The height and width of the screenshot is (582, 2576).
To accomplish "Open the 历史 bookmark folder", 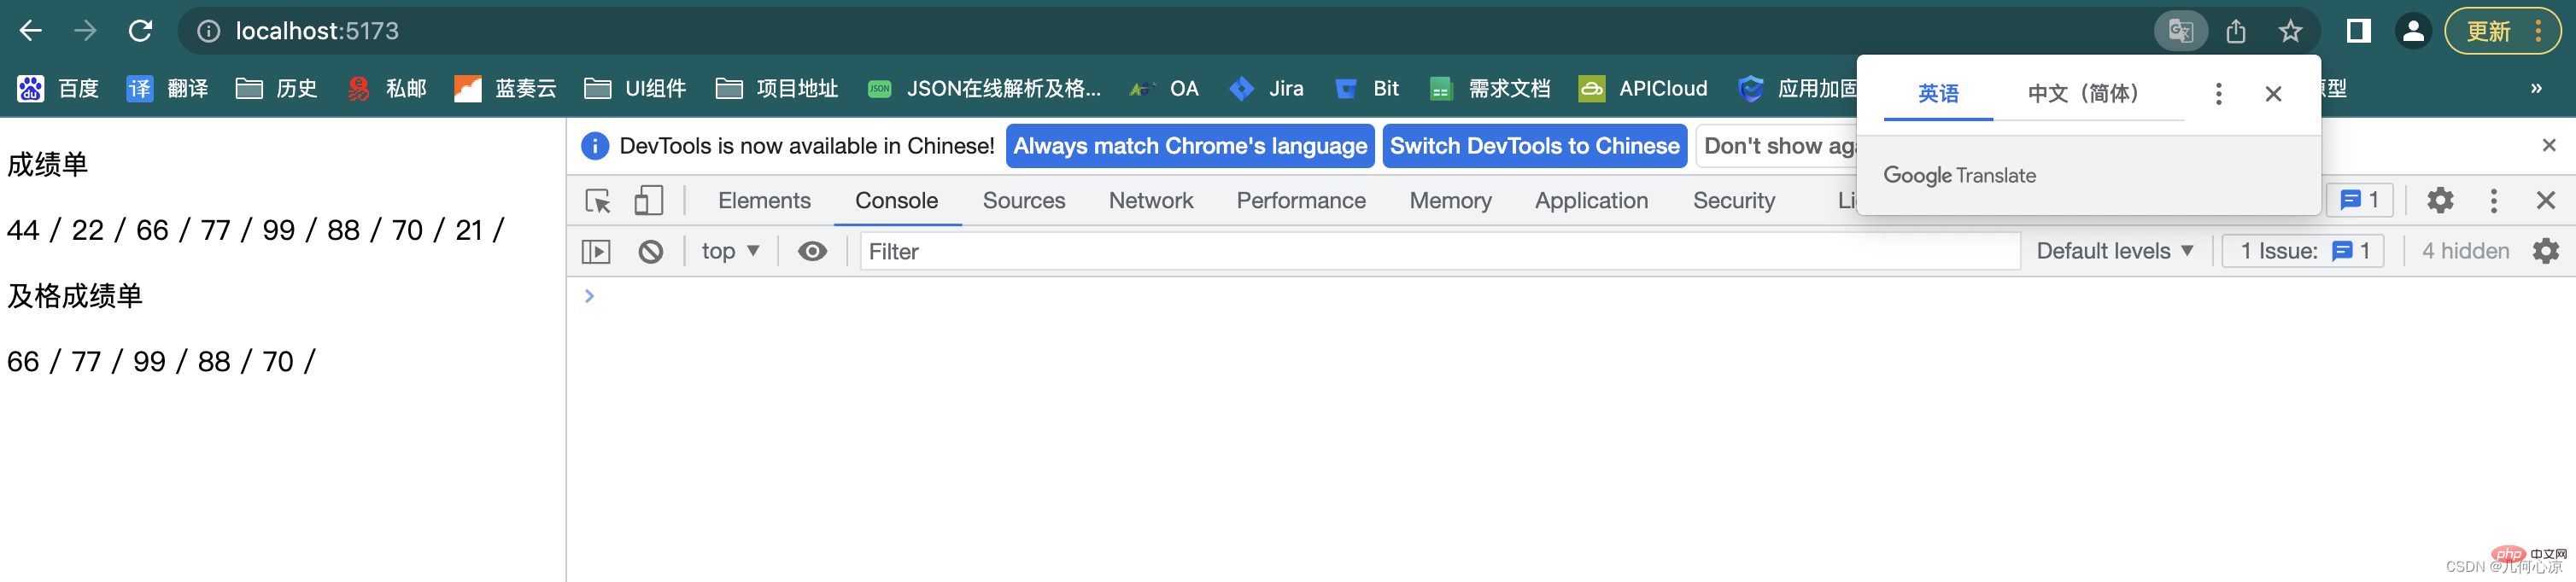I will tap(276, 89).
